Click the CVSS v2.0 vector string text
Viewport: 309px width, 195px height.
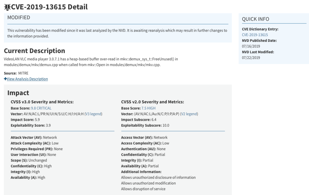point(157,114)
